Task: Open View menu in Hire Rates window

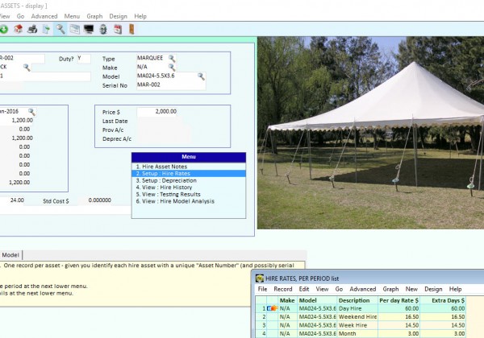Action: point(322,289)
